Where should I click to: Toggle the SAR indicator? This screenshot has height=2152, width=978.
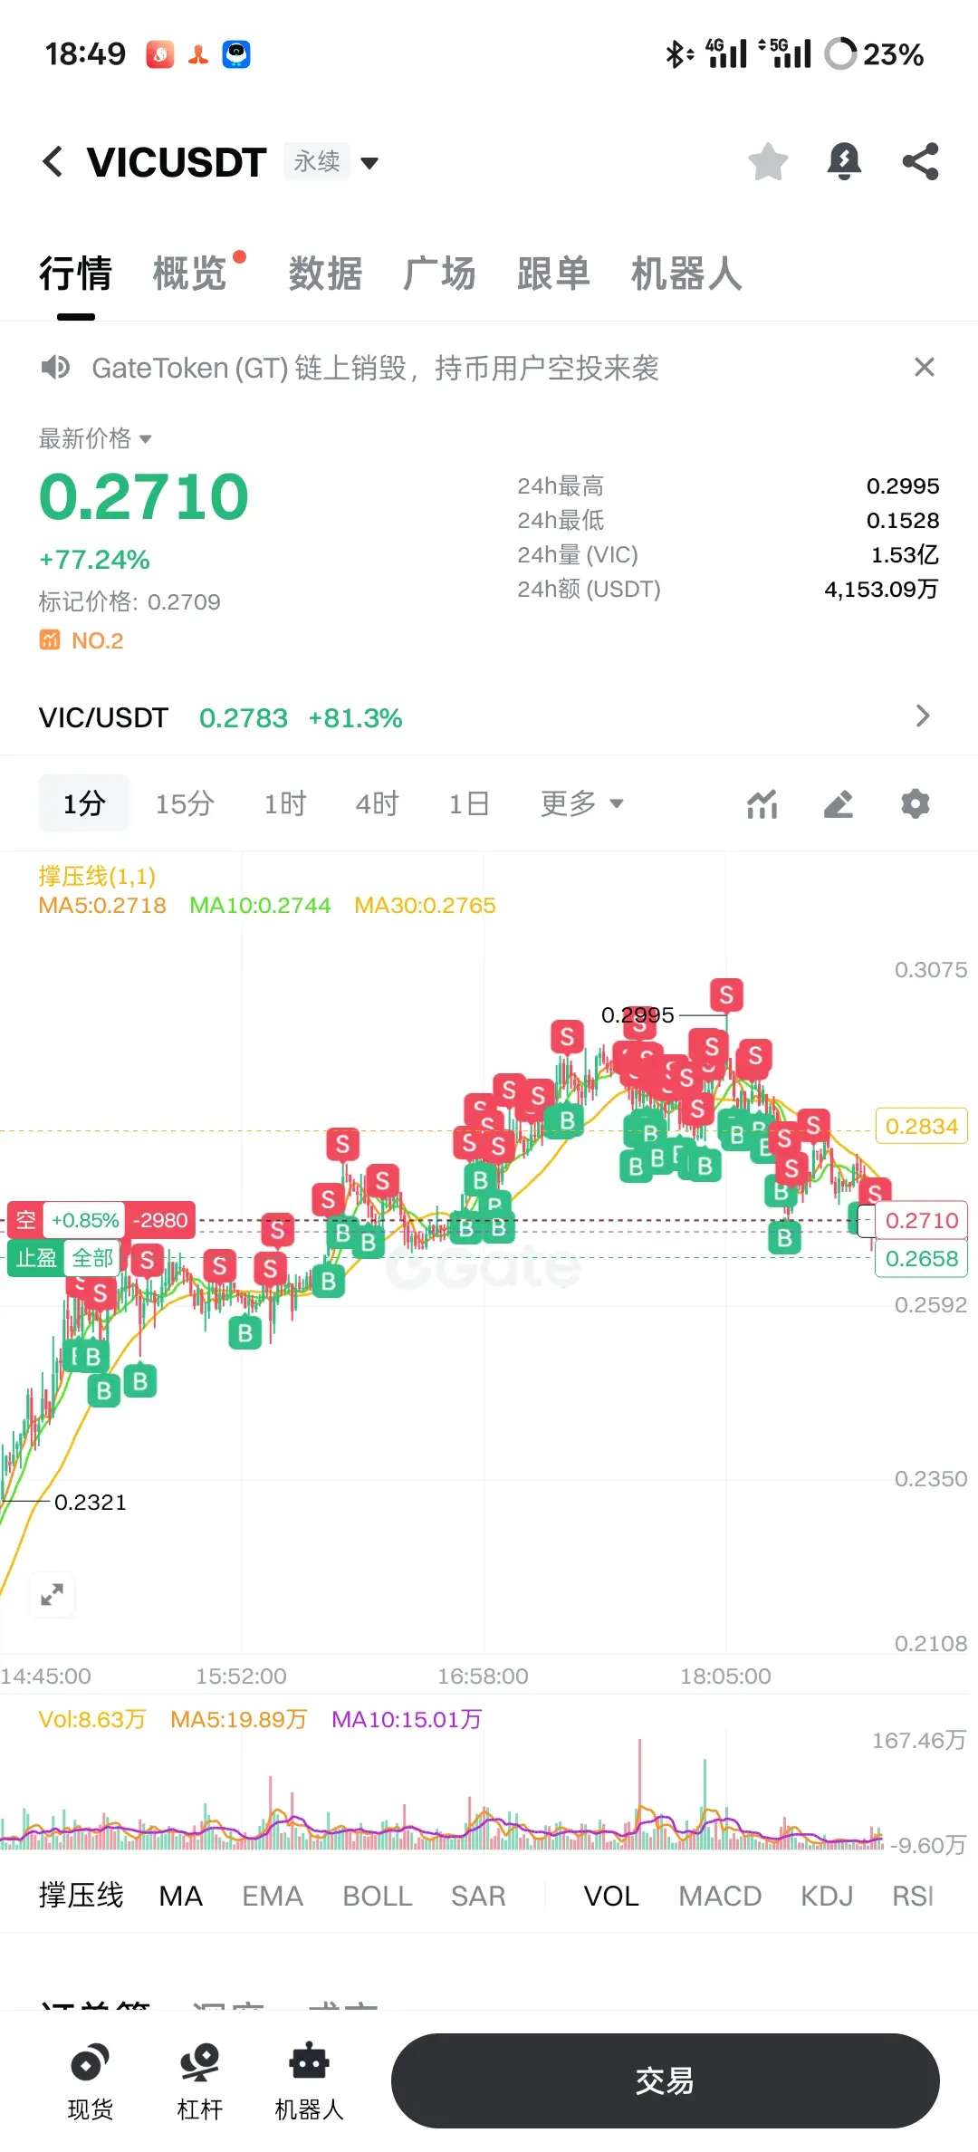(x=478, y=1896)
